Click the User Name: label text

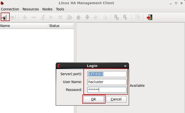[x=72, y=82]
